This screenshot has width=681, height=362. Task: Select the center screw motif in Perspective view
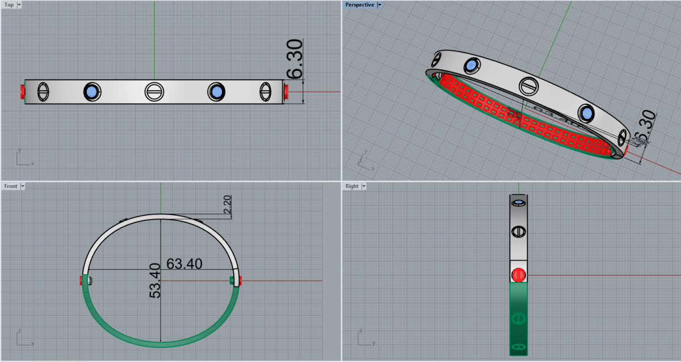coord(528,86)
